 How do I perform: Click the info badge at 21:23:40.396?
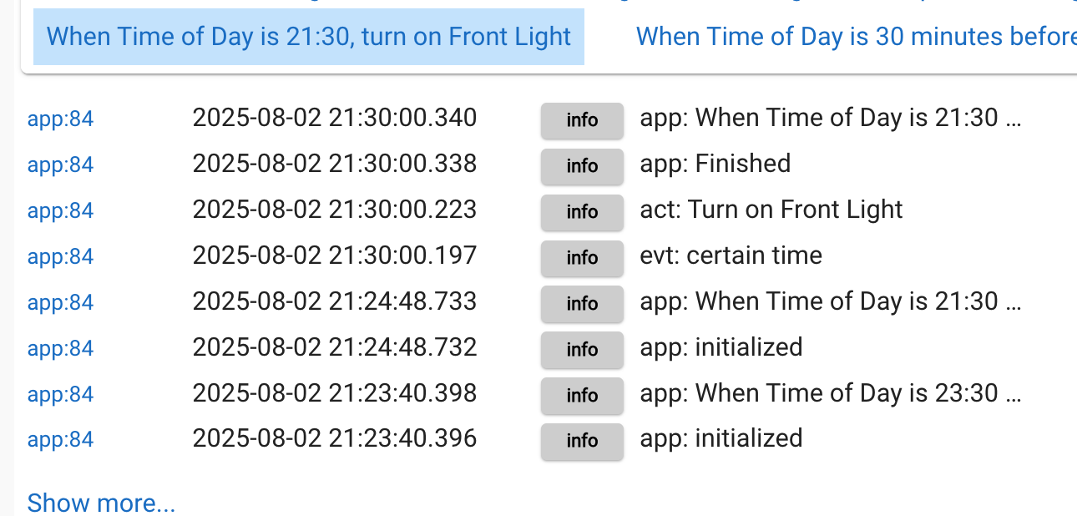[x=582, y=441]
